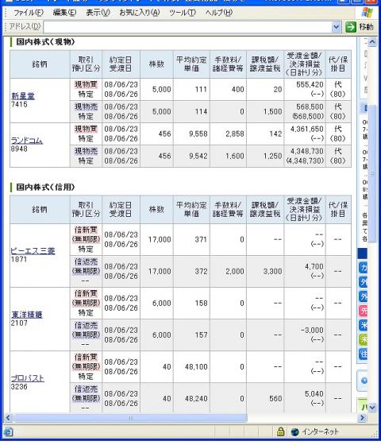Open the 編集(E) menu
Viewport: 381px width, 445px height.
pyautogui.click(x=64, y=13)
